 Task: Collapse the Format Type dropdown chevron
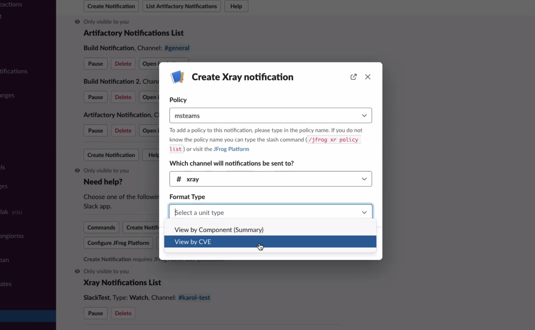[364, 213]
